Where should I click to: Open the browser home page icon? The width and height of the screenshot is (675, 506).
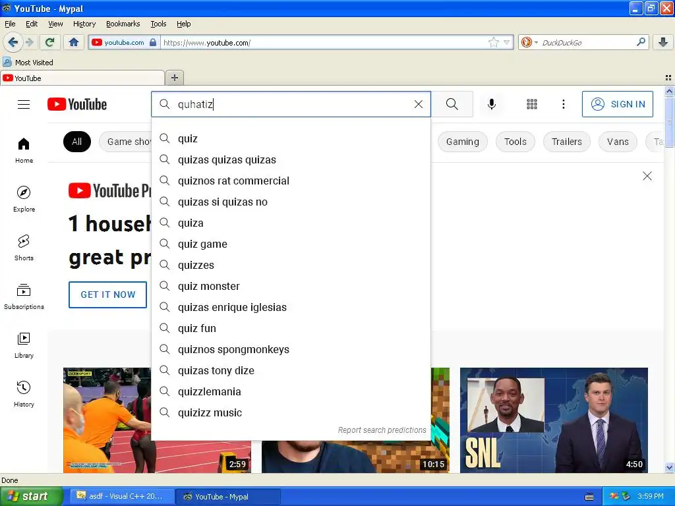[x=74, y=42]
